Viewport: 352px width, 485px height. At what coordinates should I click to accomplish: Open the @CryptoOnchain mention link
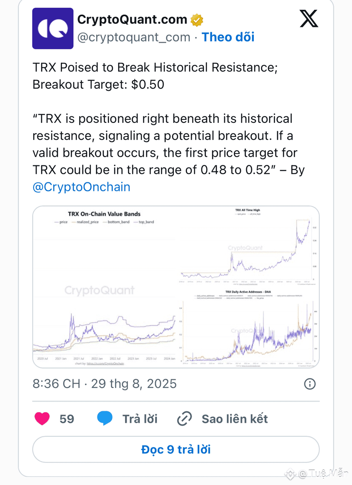point(82,187)
